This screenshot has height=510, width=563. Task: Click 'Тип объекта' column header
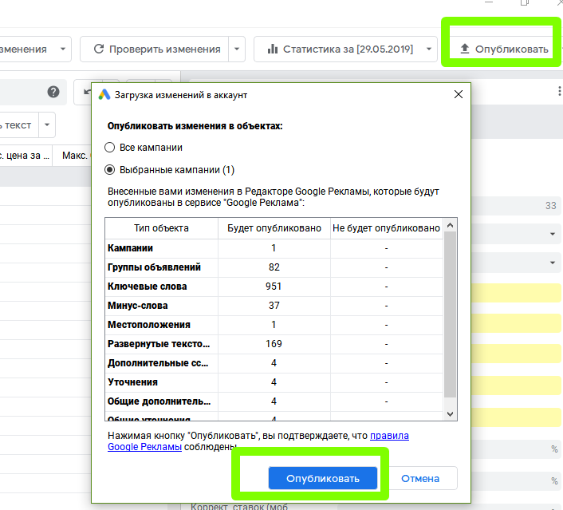tap(161, 228)
